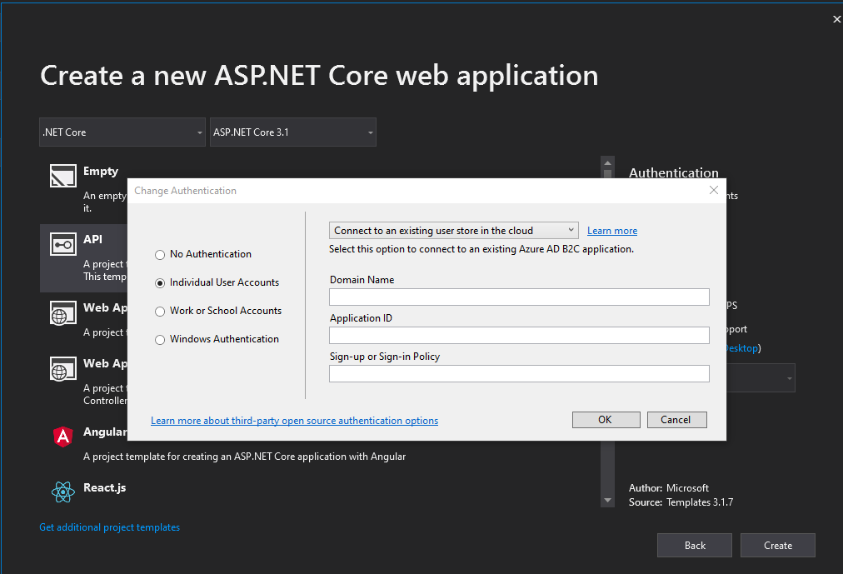This screenshot has width=843, height=574.
Task: Select the Empty template icon
Action: coord(63,176)
